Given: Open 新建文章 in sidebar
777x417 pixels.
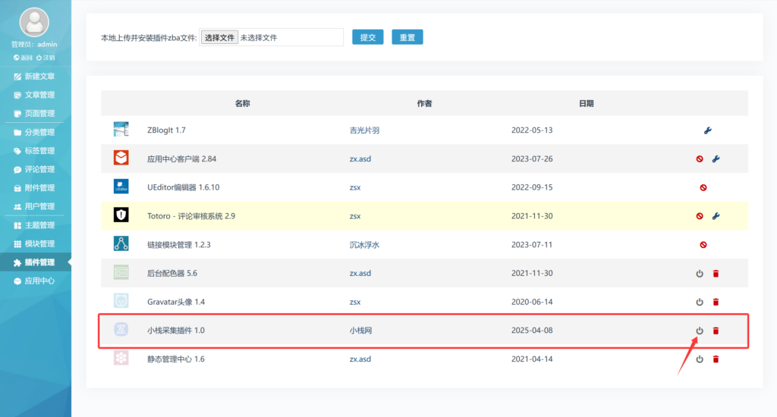Looking at the screenshot, I should click(34, 77).
